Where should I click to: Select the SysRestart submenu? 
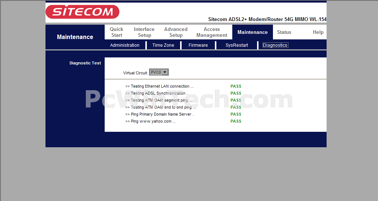point(237,45)
